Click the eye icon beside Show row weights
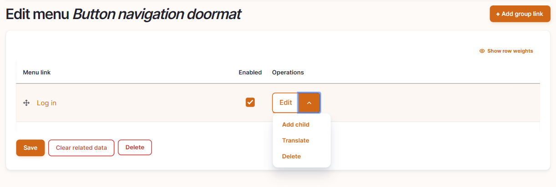The width and height of the screenshot is (556, 187). click(x=482, y=51)
